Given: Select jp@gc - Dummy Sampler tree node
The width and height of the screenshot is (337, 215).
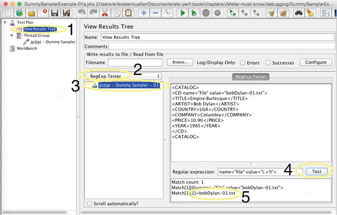Looking at the screenshot, I should click(x=53, y=42).
